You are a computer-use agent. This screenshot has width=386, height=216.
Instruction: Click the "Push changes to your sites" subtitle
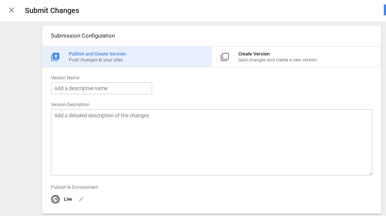pos(96,60)
